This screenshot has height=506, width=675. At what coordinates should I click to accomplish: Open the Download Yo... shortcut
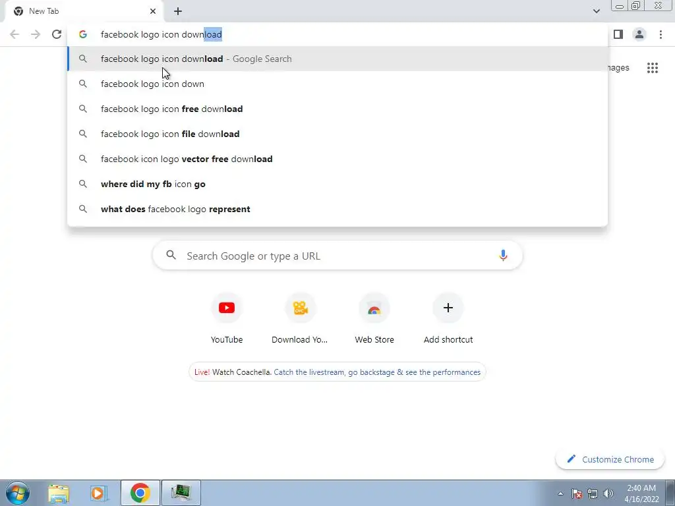point(300,318)
